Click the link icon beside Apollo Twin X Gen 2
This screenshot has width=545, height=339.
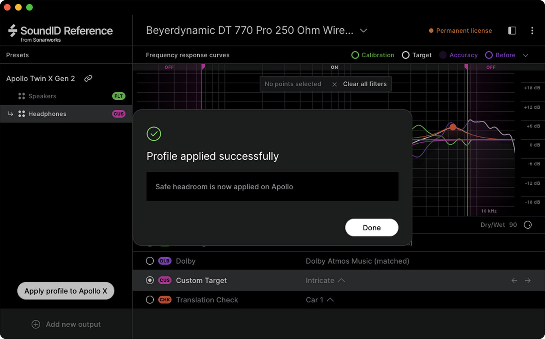pyautogui.click(x=88, y=78)
